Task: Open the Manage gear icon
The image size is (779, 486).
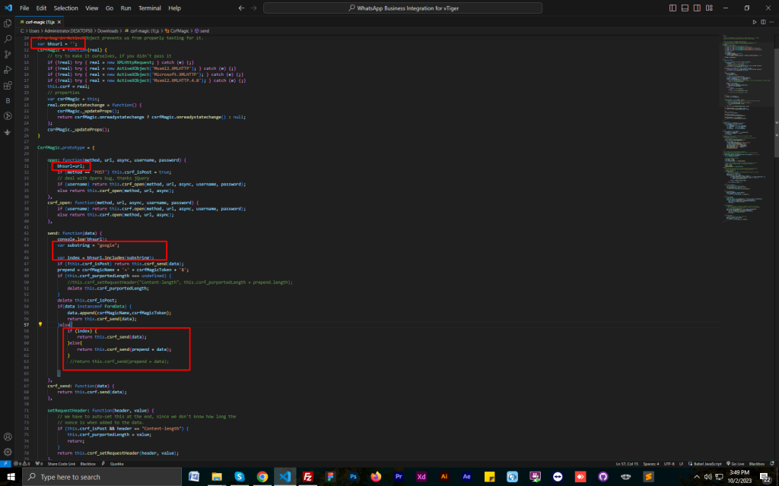Action: (8, 452)
